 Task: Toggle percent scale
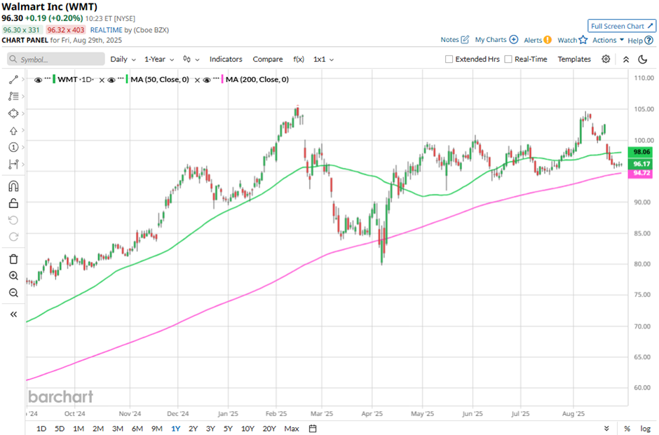tap(627, 428)
